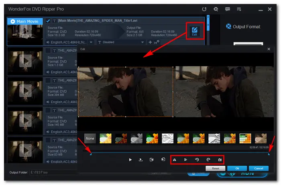Click the T rename icon of the main movie title

54,21
